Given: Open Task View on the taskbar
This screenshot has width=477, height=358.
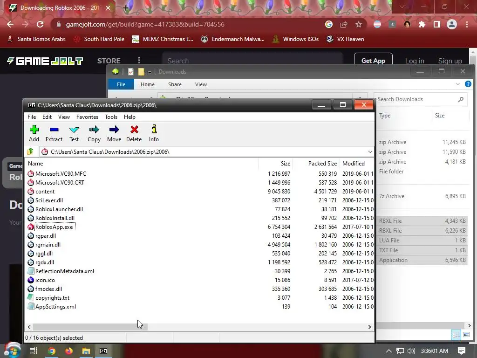Looking at the screenshot, I should pyautogui.click(x=34, y=351).
